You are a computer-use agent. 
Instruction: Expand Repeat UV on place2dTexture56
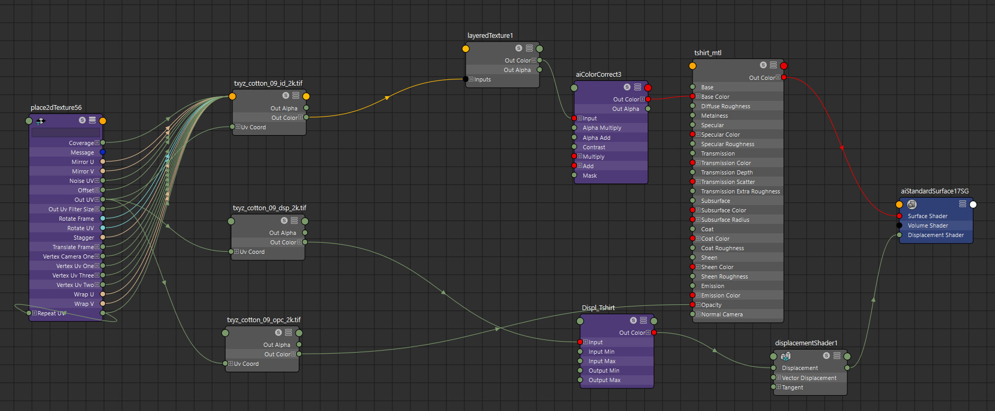pos(34,313)
